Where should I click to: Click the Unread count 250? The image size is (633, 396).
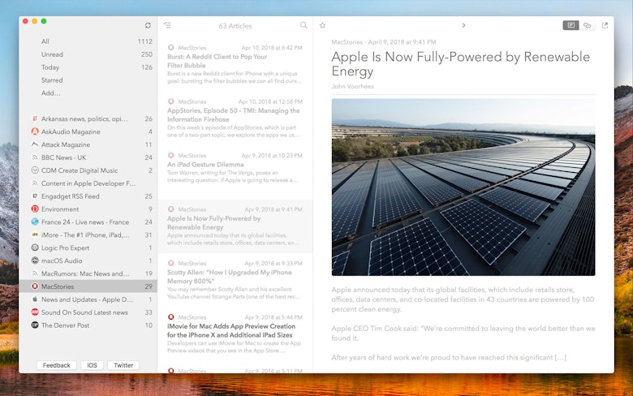[147, 54]
